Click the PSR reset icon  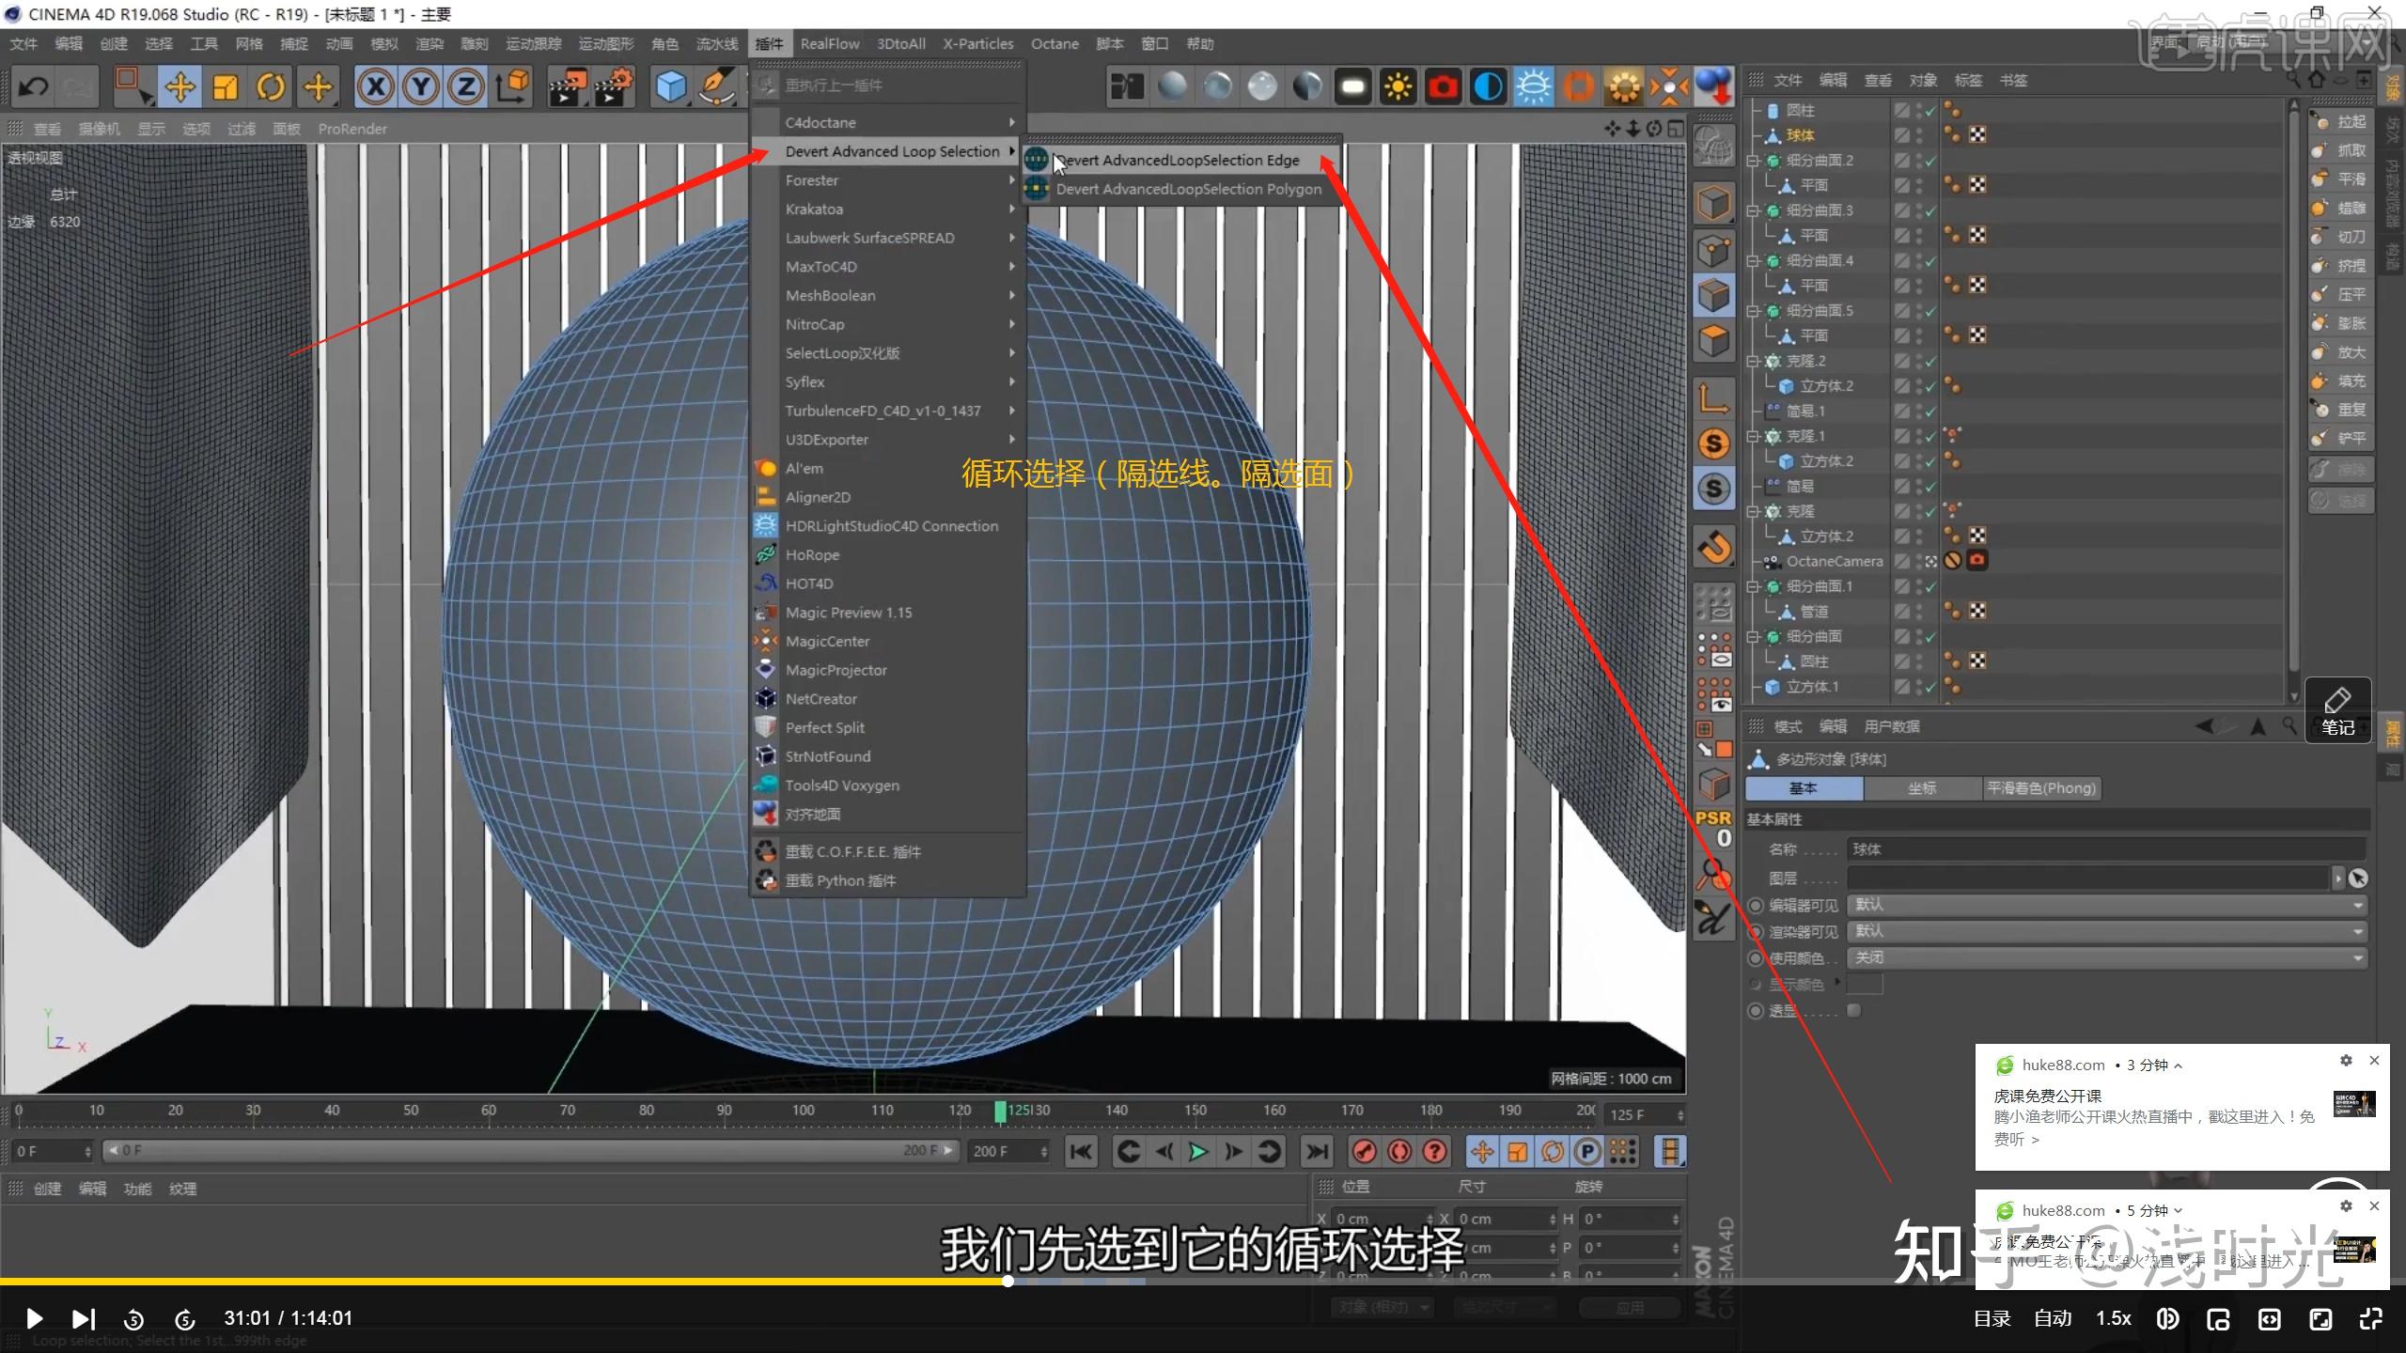1713,827
